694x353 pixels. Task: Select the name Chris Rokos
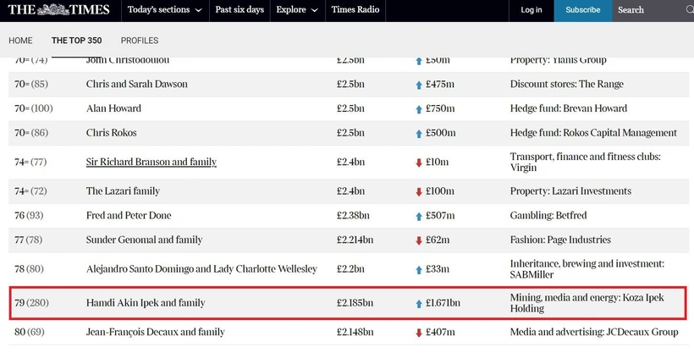[x=112, y=133]
